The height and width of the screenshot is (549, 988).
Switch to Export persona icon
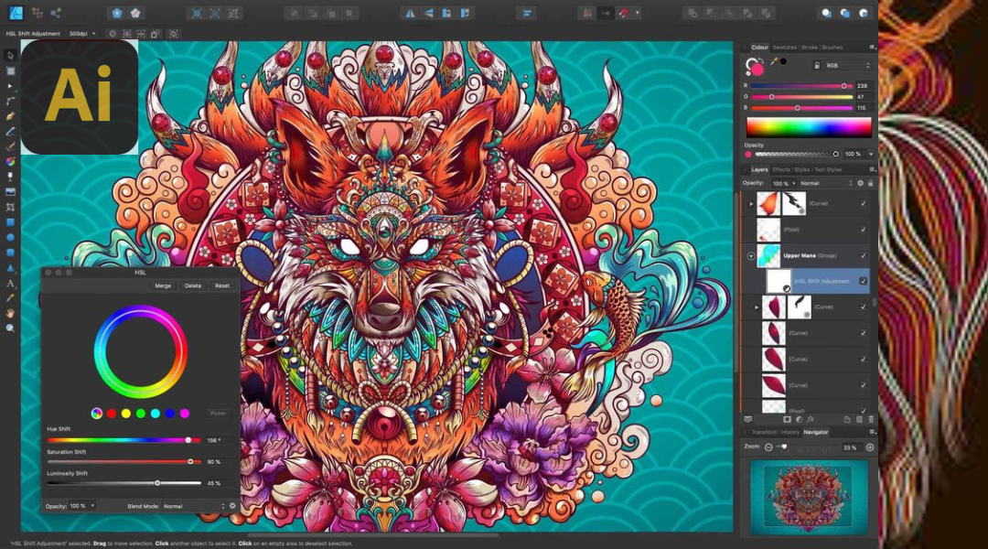coord(56,13)
